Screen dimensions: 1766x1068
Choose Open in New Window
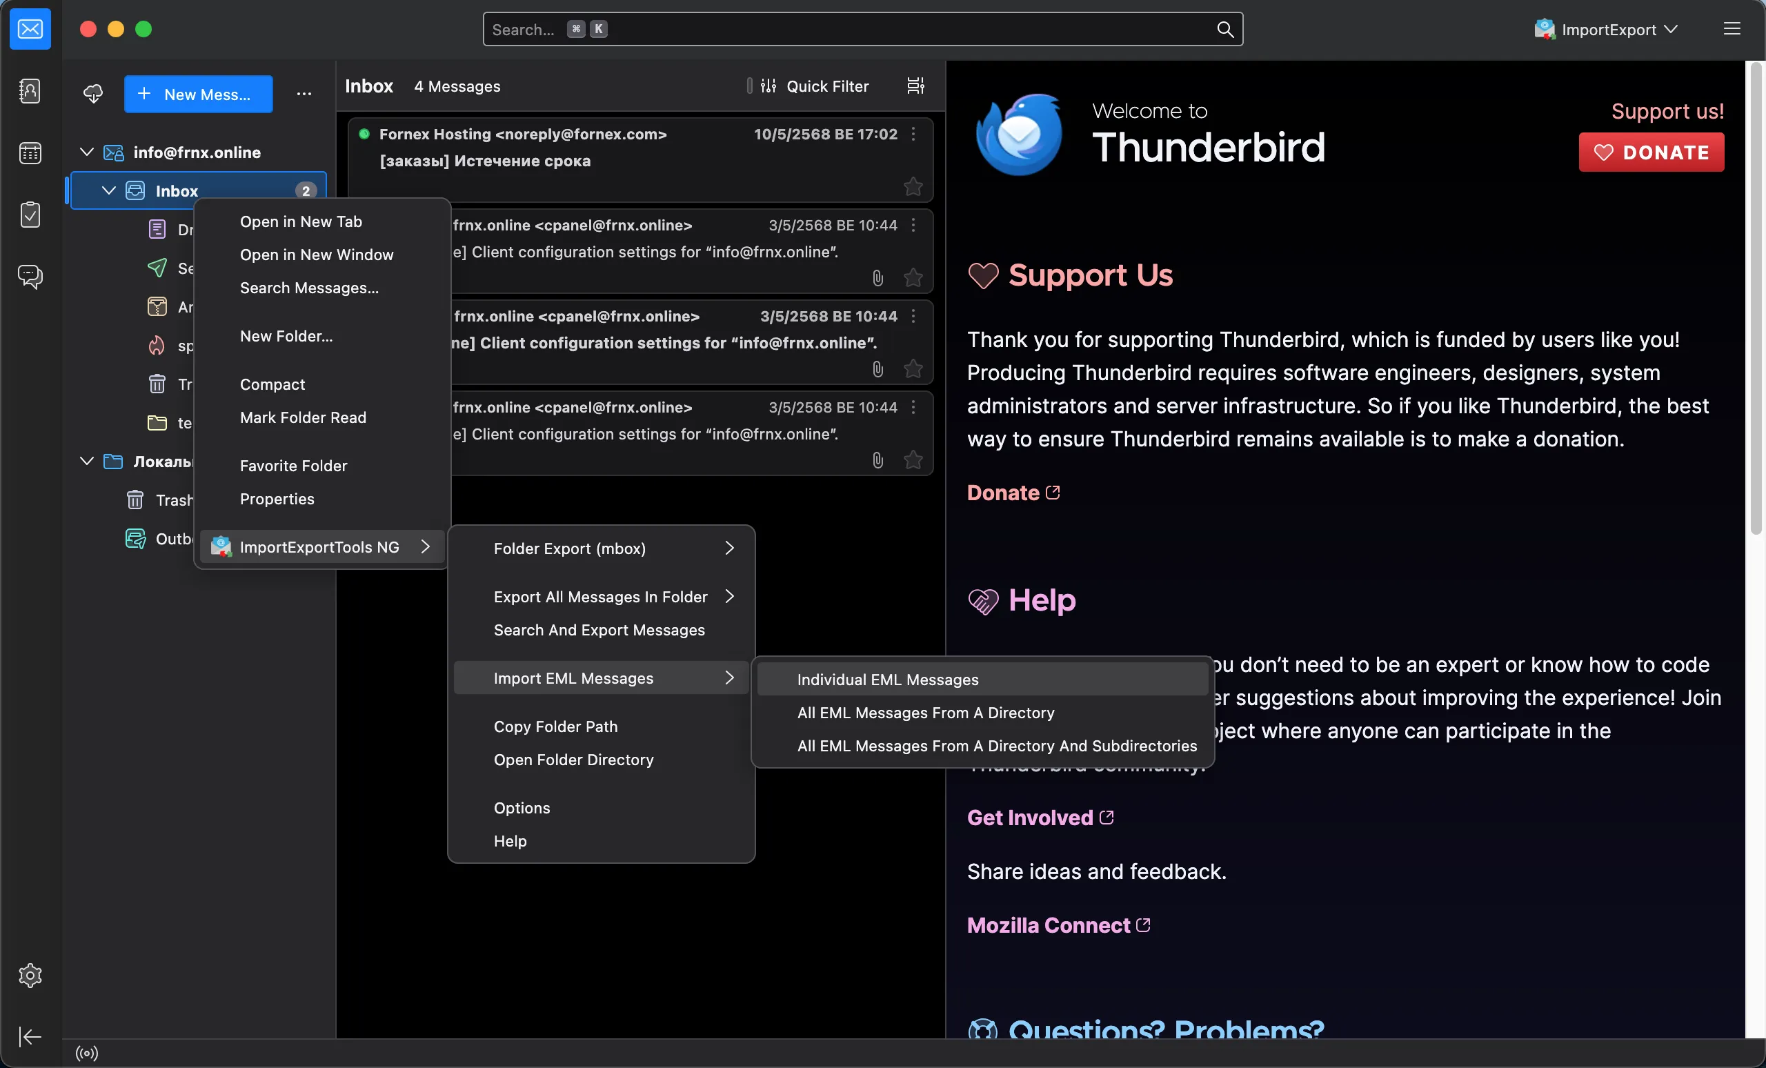click(321, 255)
